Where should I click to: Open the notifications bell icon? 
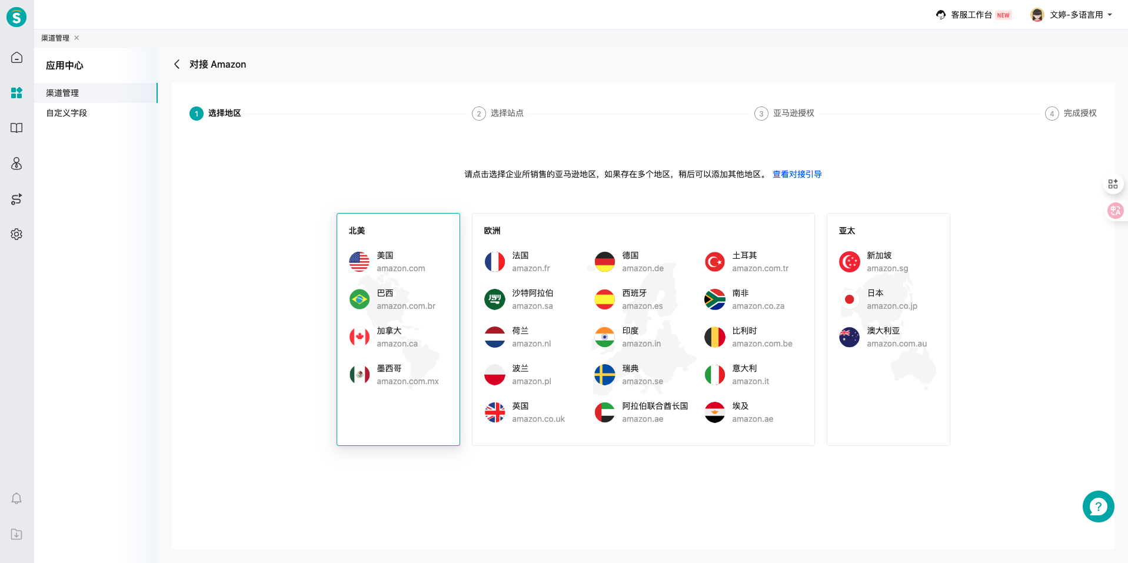(16, 499)
